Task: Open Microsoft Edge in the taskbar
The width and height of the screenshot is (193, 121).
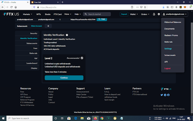Action: click(76, 118)
